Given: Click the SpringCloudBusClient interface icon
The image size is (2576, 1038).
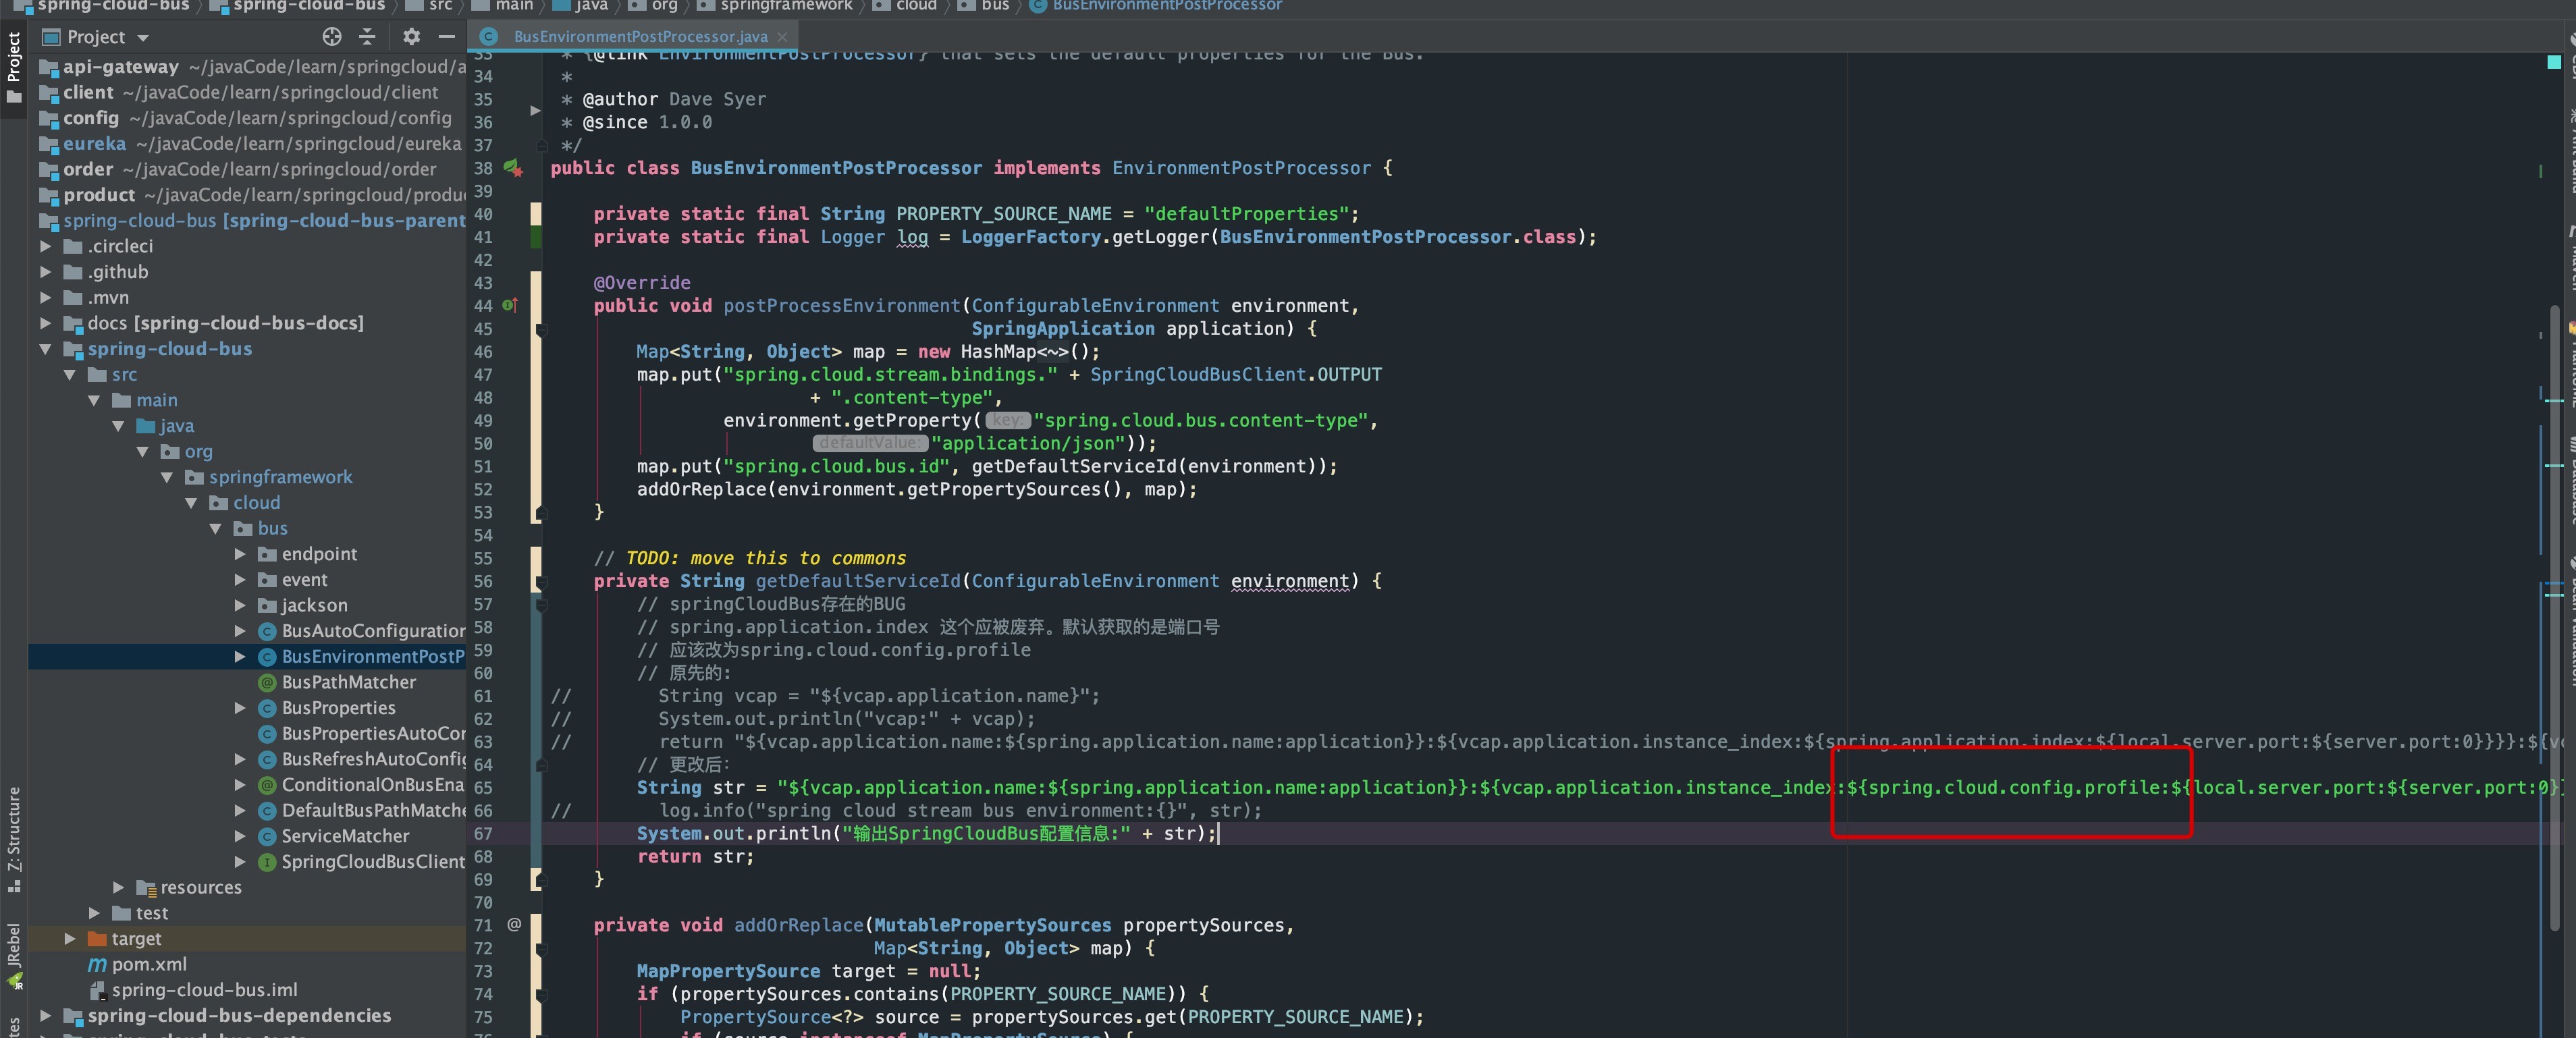Looking at the screenshot, I should 267,862.
